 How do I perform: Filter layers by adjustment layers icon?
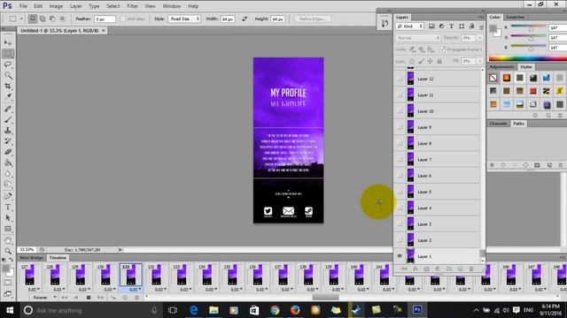(x=441, y=26)
